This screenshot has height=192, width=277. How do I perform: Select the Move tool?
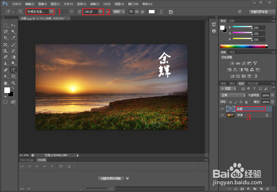[x=13, y=25]
